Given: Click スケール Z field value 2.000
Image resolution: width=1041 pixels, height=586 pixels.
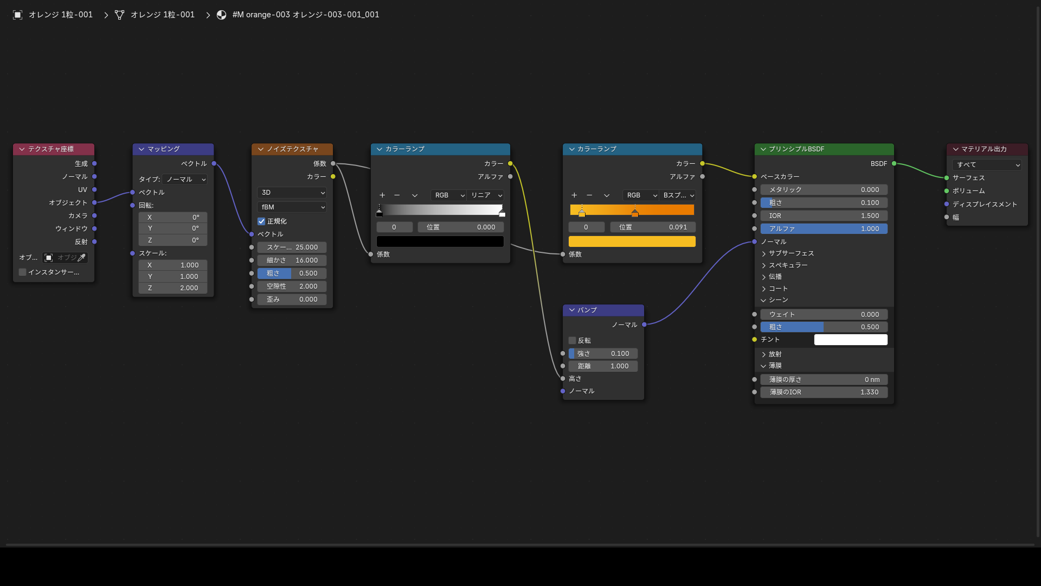Looking at the screenshot, I should [173, 288].
